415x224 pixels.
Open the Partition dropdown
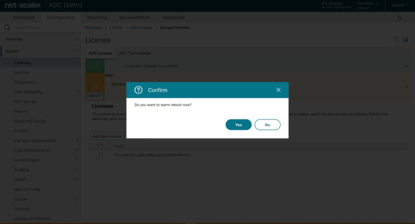tap(368, 6)
